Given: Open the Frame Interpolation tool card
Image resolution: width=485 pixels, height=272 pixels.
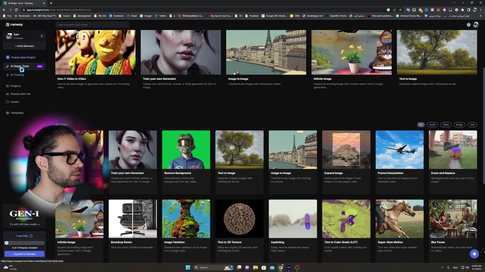Looking at the screenshot, I should tap(399, 162).
